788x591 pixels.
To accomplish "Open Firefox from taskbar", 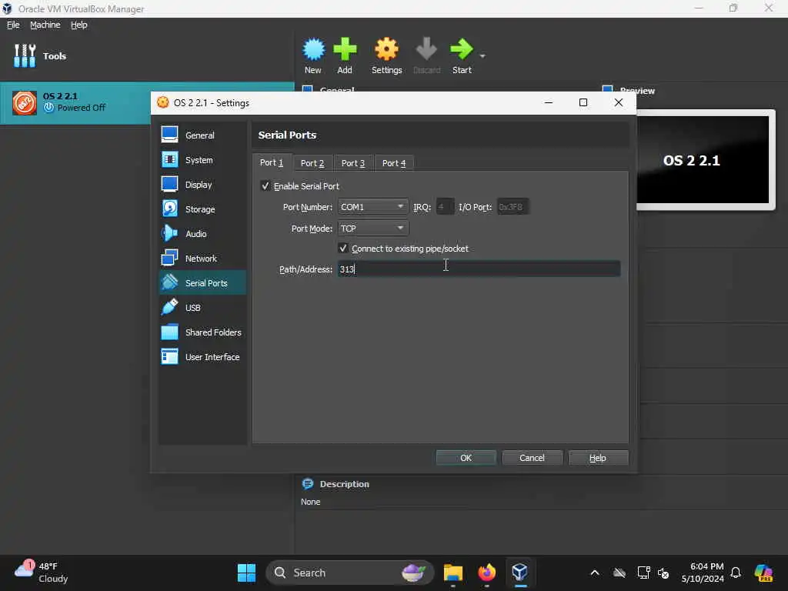I will pyautogui.click(x=486, y=573).
